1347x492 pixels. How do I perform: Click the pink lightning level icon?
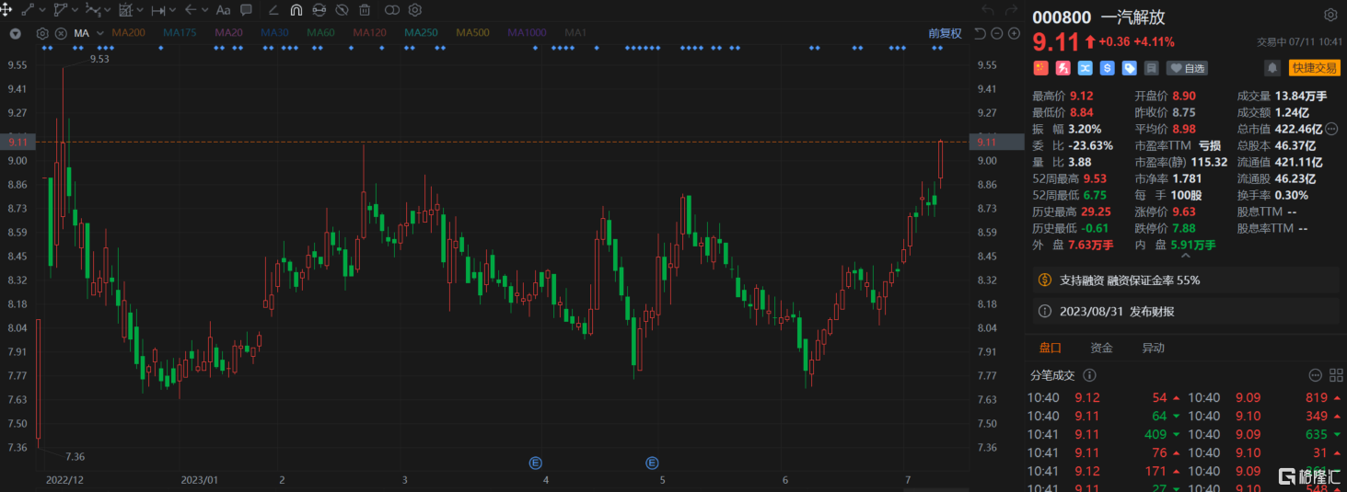click(1063, 68)
